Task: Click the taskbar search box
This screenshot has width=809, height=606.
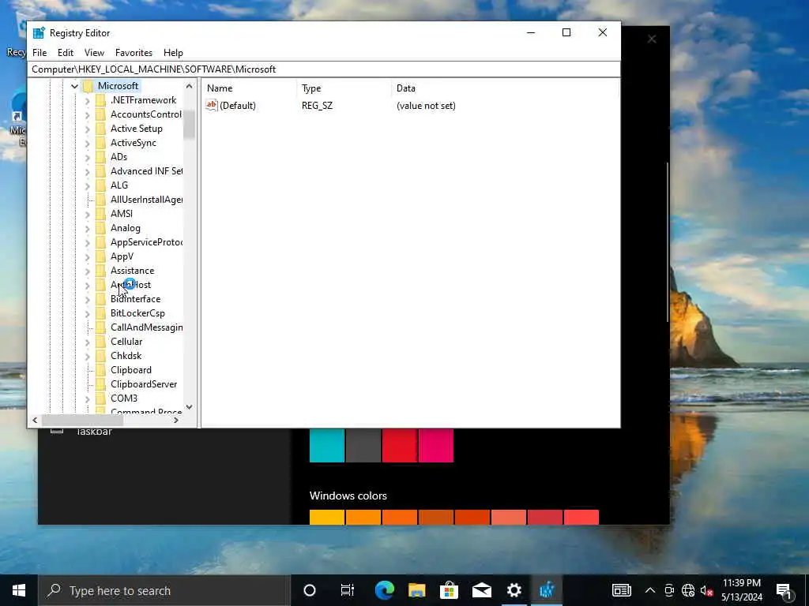Action: pyautogui.click(x=164, y=590)
